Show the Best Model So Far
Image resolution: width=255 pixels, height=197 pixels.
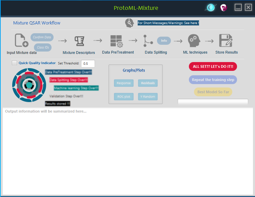click(x=213, y=92)
